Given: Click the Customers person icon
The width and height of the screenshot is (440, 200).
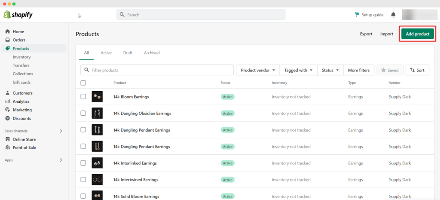Looking at the screenshot, I should point(8,93).
